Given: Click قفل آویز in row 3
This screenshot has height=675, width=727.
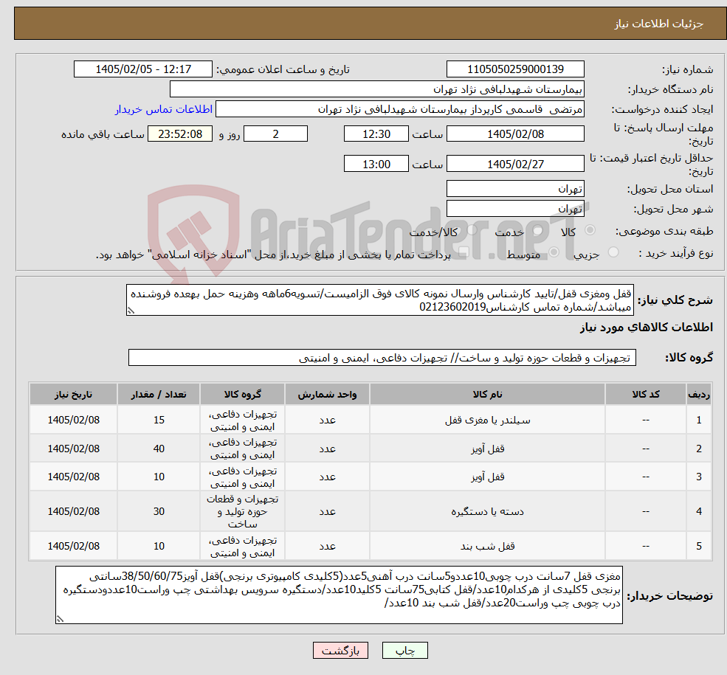Looking at the screenshot, I should [x=487, y=477].
